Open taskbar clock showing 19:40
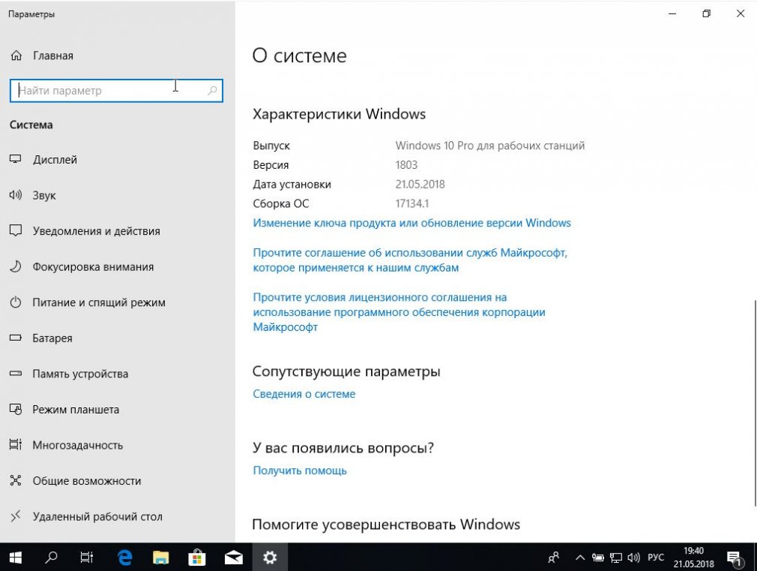Screen dimensions: 757x571 (694, 557)
